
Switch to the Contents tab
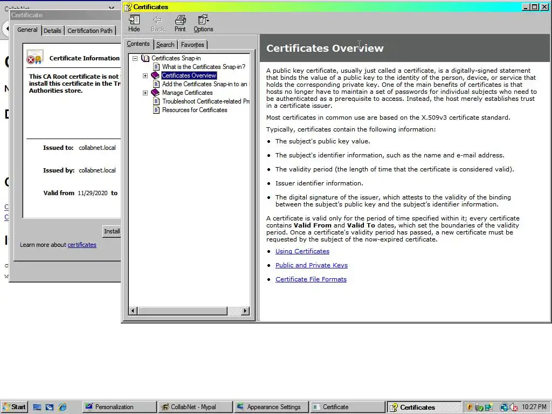pyautogui.click(x=138, y=44)
